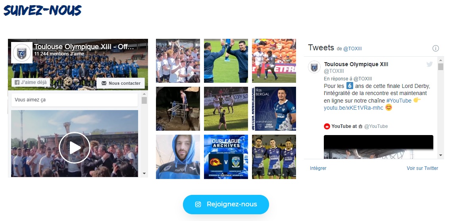The width and height of the screenshot is (452, 221).
Task: Click the #YouTube hashtag
Action: [x=399, y=101]
